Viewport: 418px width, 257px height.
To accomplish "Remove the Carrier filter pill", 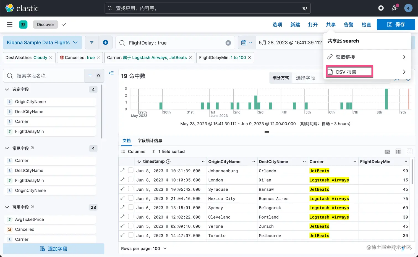I will (190, 58).
